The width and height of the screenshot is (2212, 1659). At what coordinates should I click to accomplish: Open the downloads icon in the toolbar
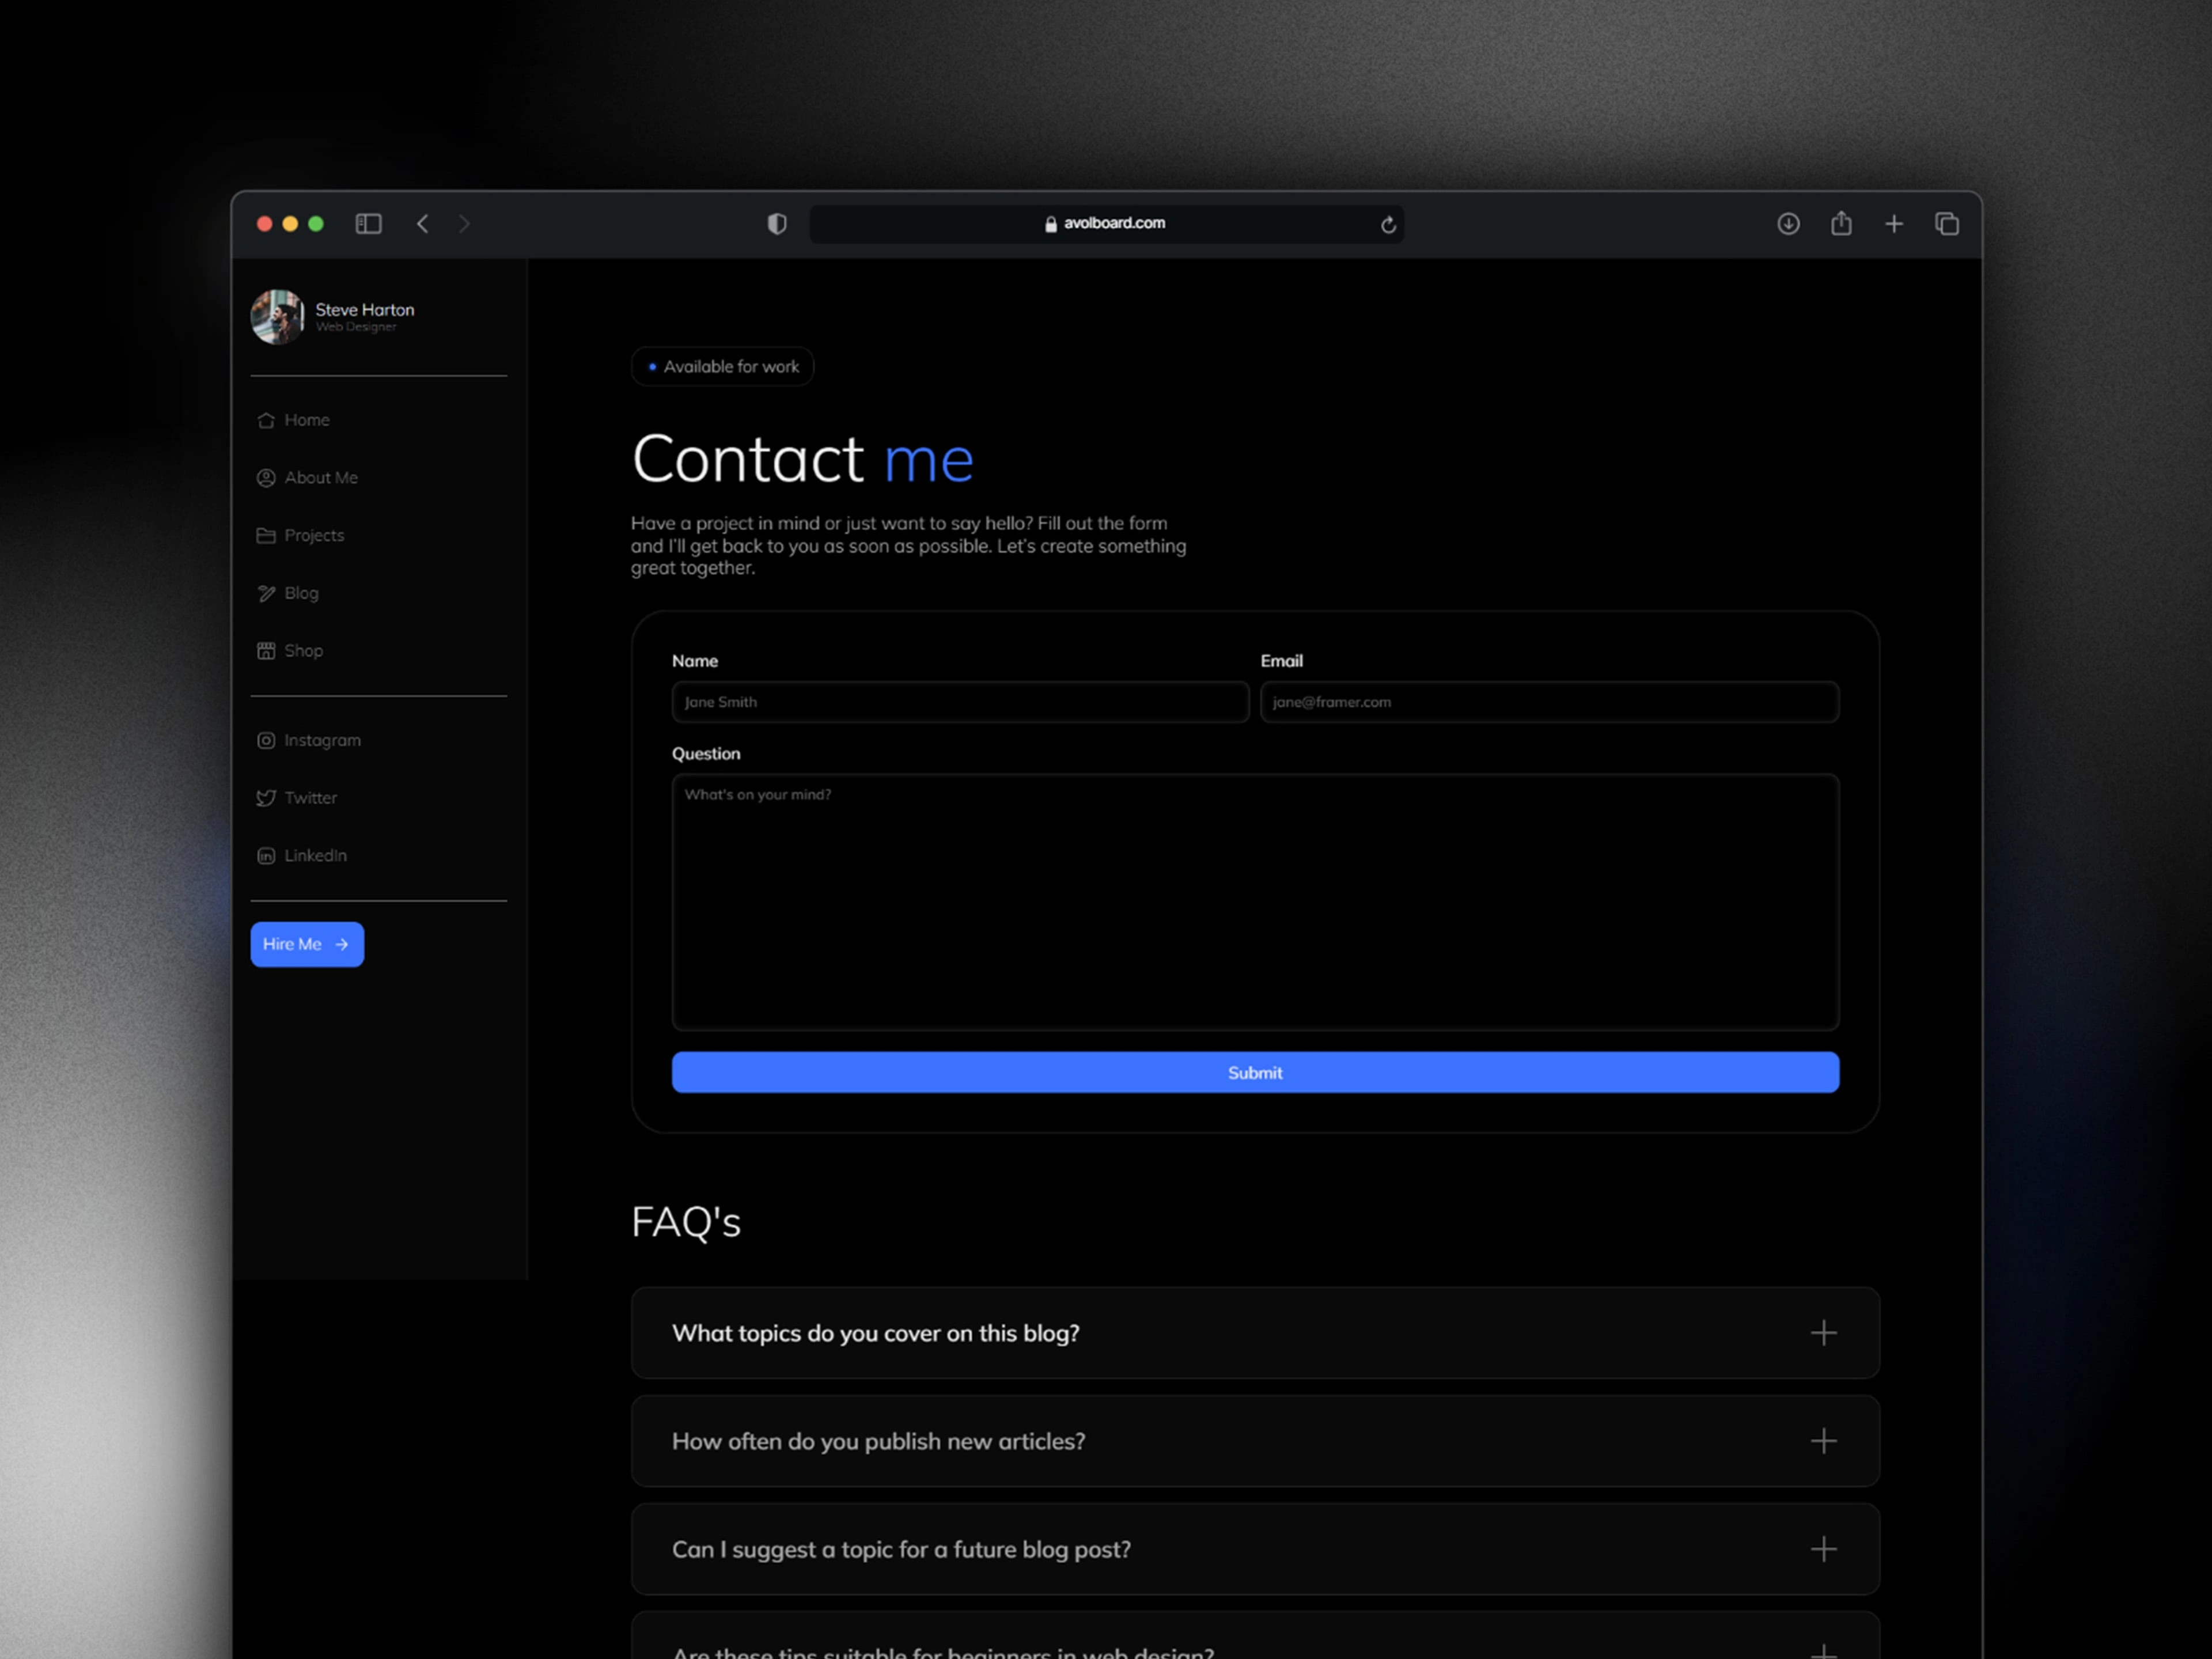click(x=1788, y=224)
